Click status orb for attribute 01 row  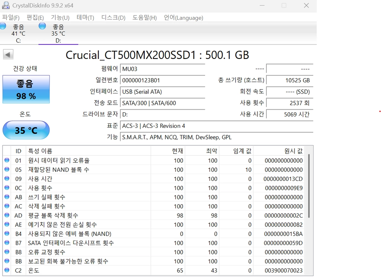(x=7, y=160)
